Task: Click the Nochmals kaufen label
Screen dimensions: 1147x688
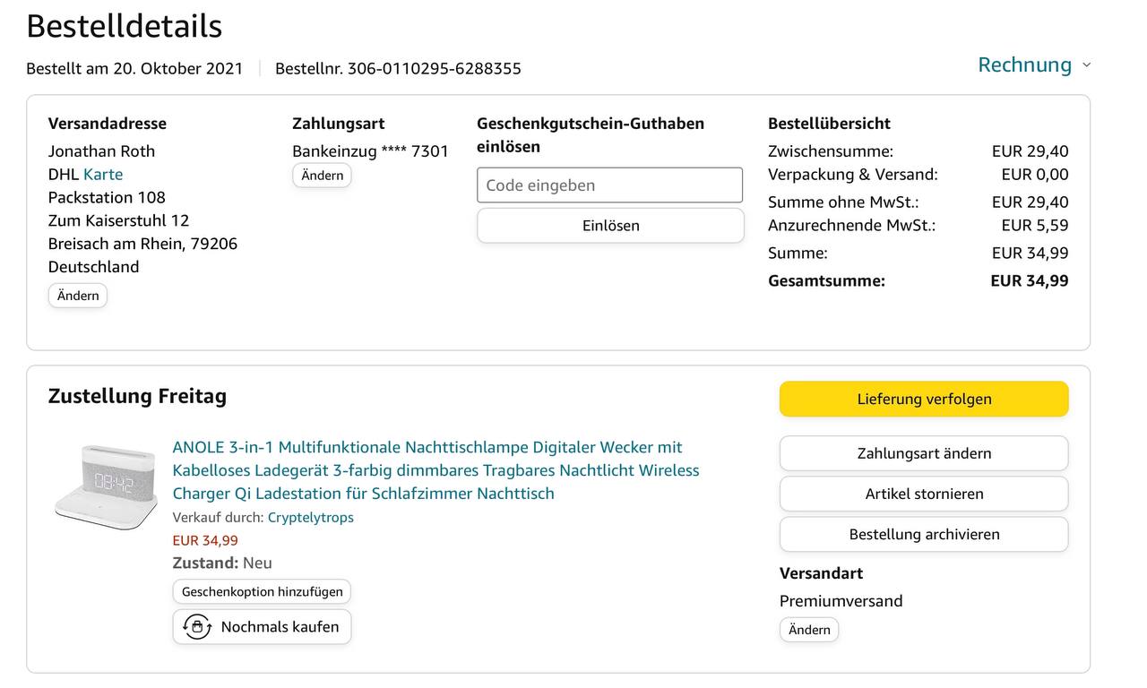Action: (280, 627)
